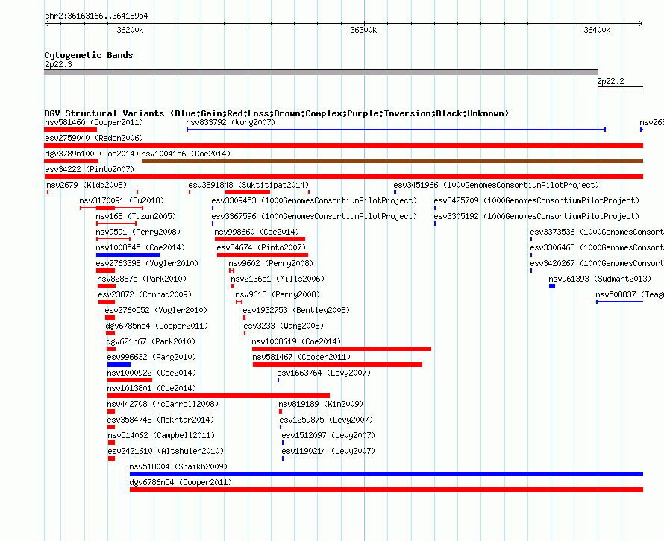
Task: Open esv1512097 (Levy2007) label
Action: tap(328, 436)
